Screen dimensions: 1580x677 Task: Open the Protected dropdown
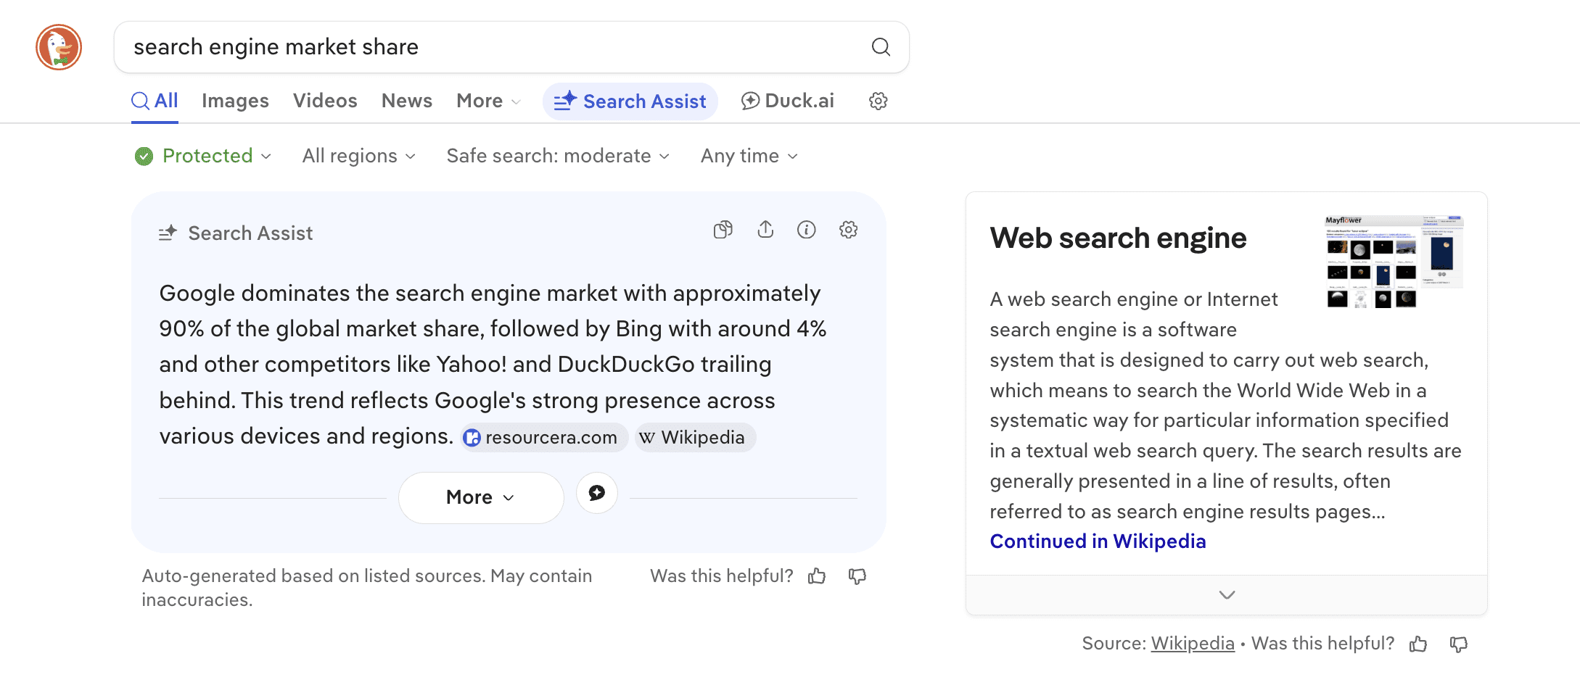pos(203,156)
